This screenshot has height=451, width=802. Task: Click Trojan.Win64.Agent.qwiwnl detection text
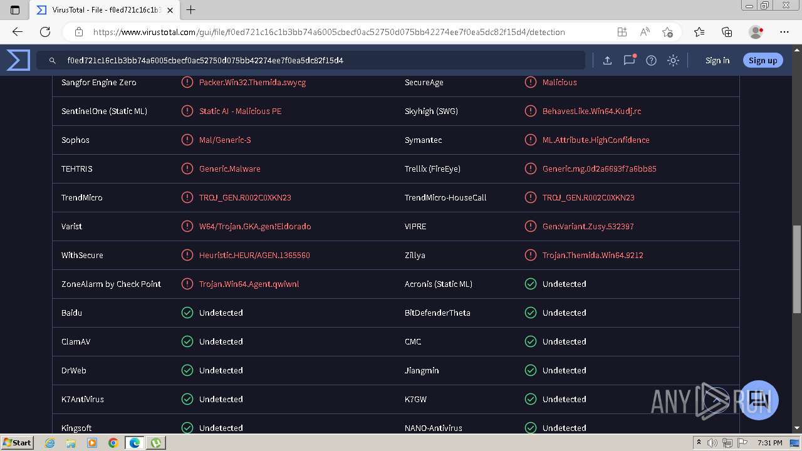pyautogui.click(x=249, y=284)
